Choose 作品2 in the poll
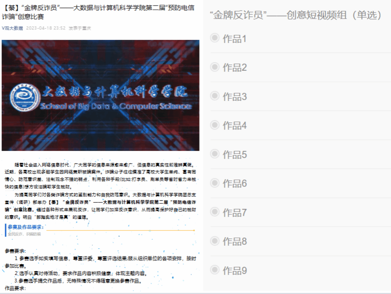 (214, 67)
